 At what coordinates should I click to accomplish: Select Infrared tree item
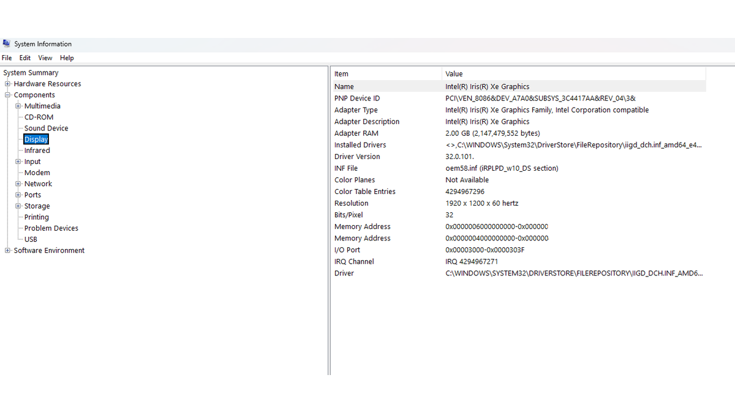point(37,151)
